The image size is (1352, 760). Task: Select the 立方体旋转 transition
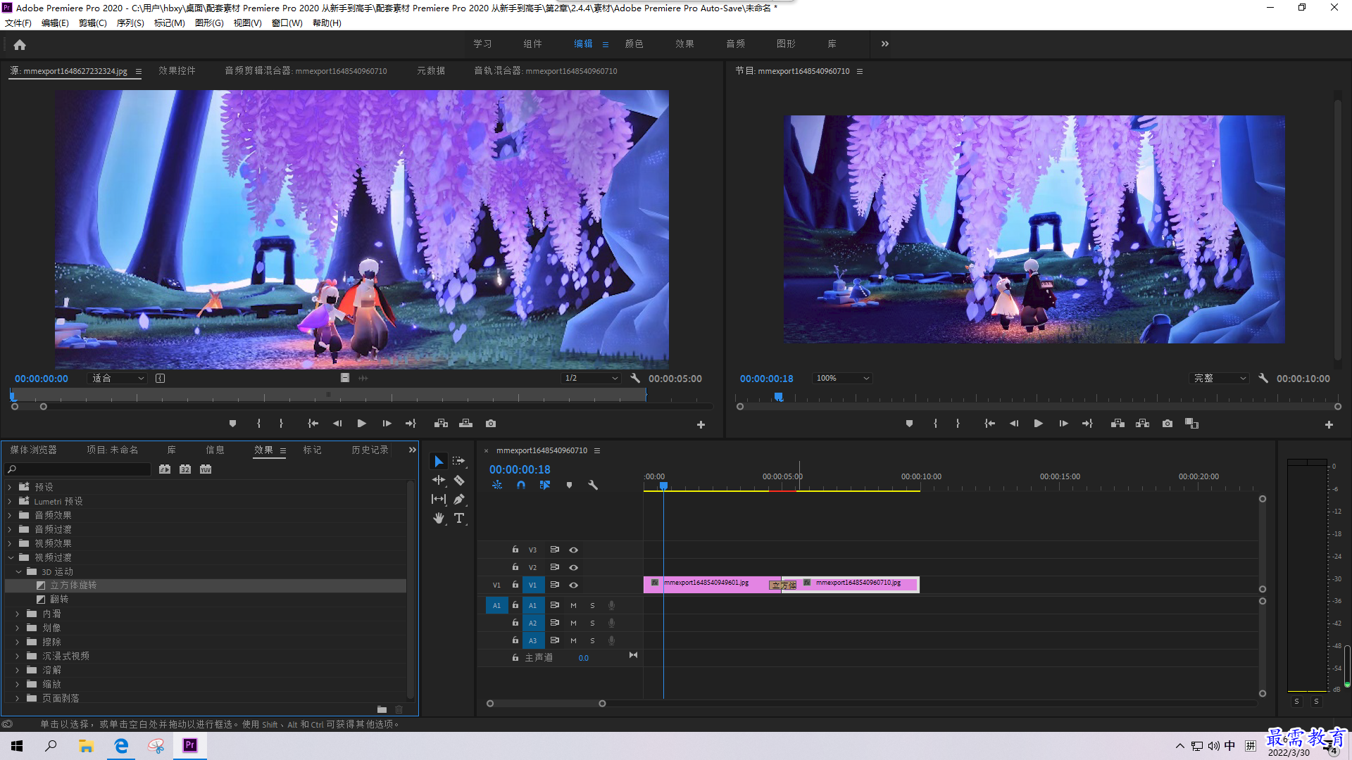[x=73, y=585]
